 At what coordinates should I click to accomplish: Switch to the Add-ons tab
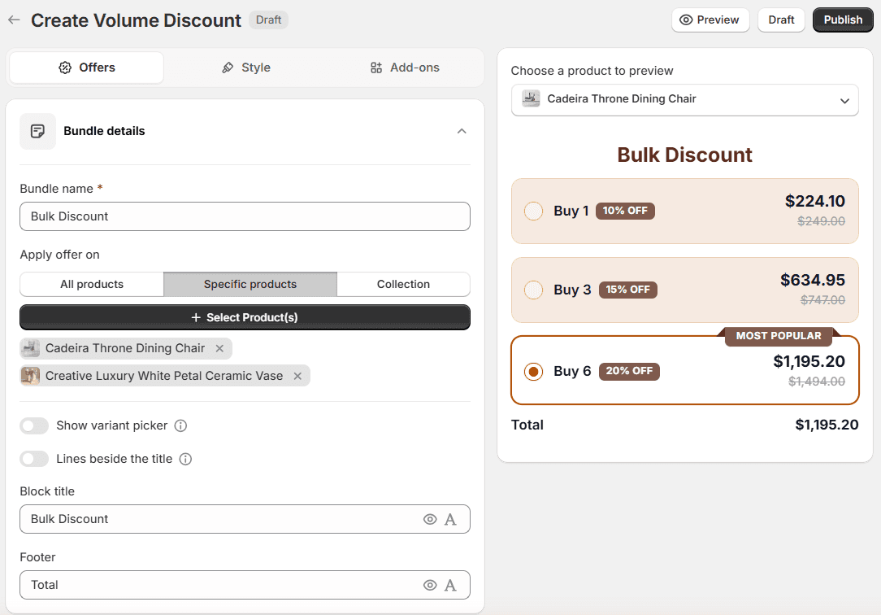405,68
